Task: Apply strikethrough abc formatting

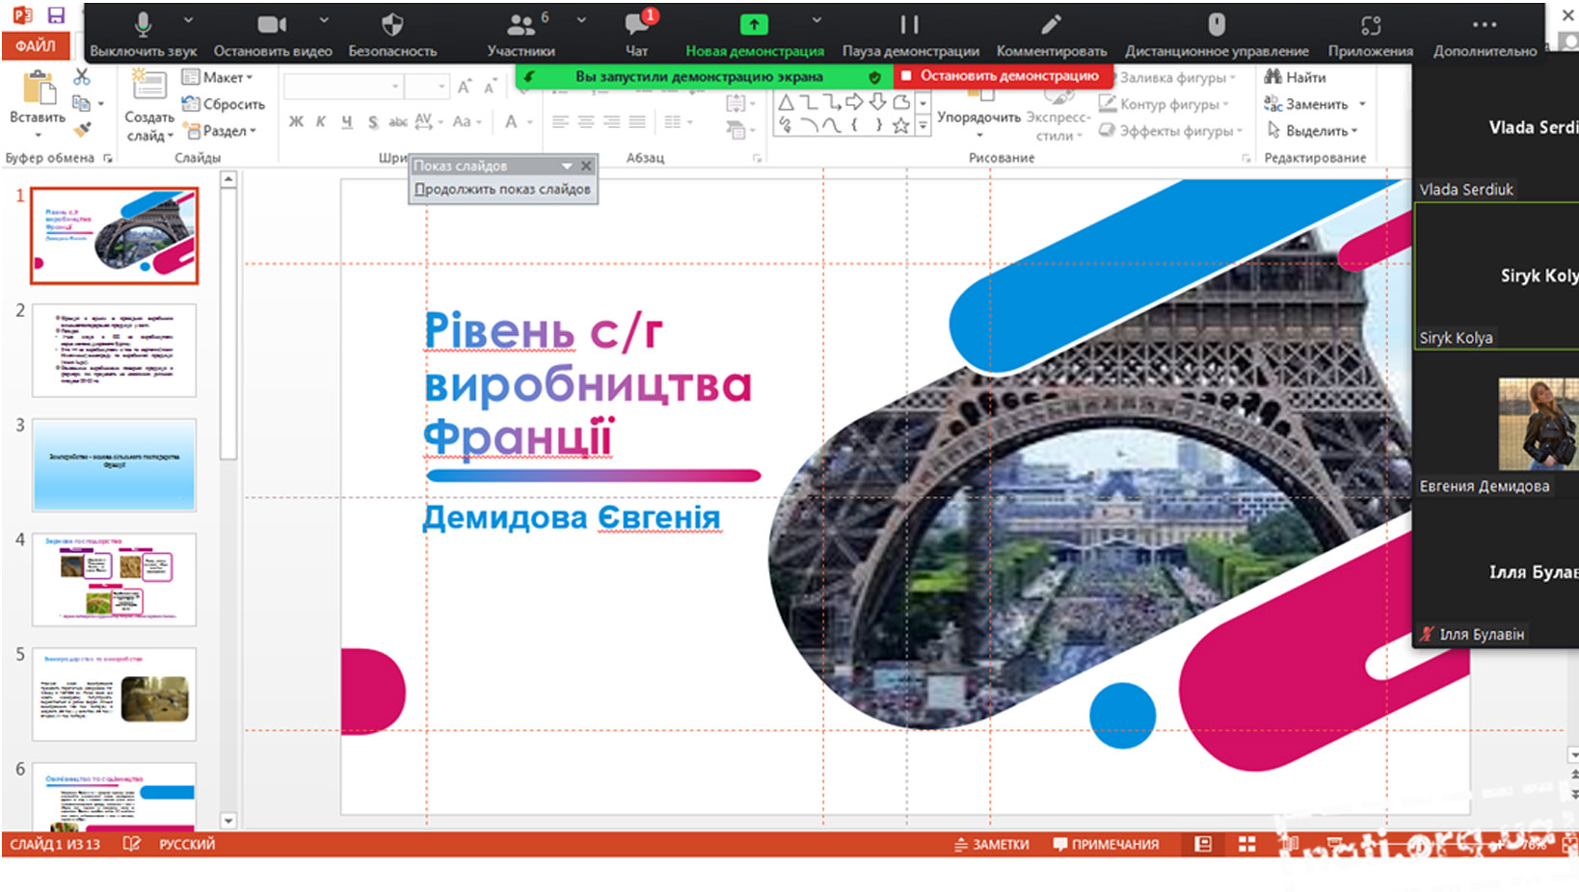Action: point(398,121)
